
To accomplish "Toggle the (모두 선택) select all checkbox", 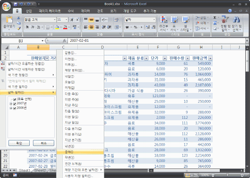I will (x=15, y=100).
